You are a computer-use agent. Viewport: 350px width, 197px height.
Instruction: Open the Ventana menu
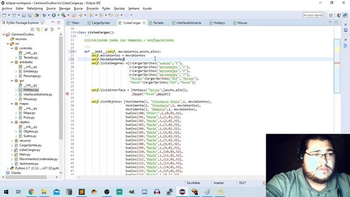point(133,9)
